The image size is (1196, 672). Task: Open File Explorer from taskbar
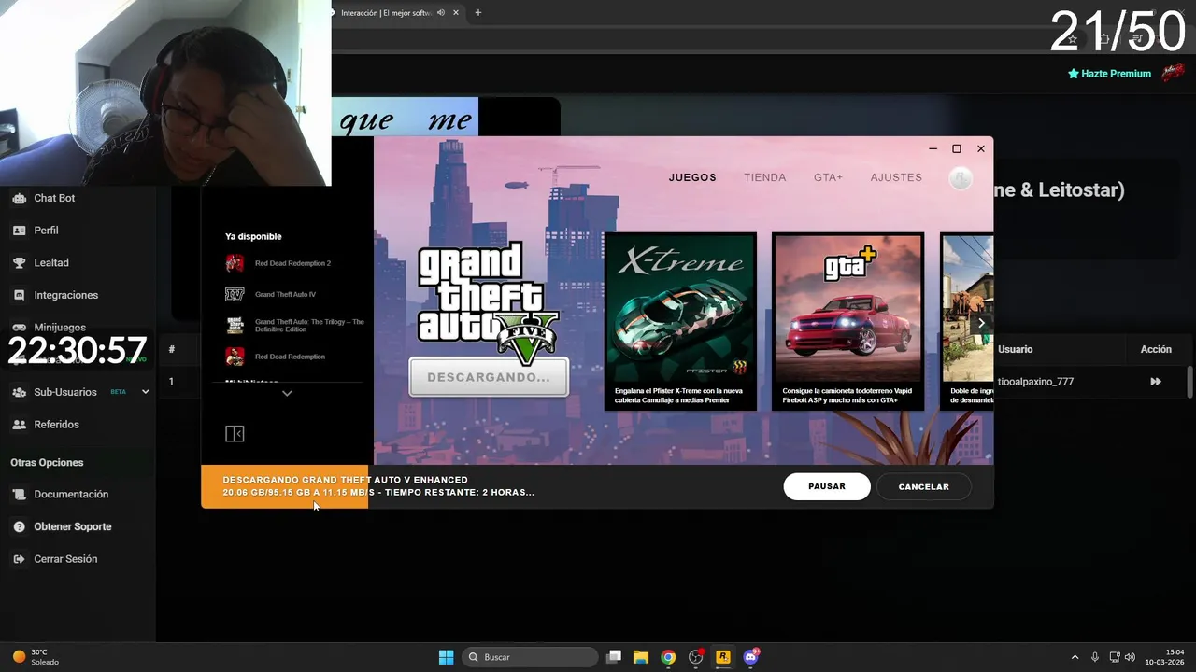(x=641, y=657)
